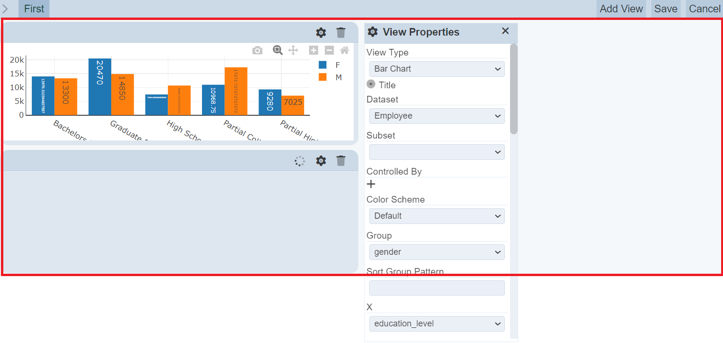The height and width of the screenshot is (343, 723).
Task: Select the chart zoom magnifier tool
Action: pos(278,50)
